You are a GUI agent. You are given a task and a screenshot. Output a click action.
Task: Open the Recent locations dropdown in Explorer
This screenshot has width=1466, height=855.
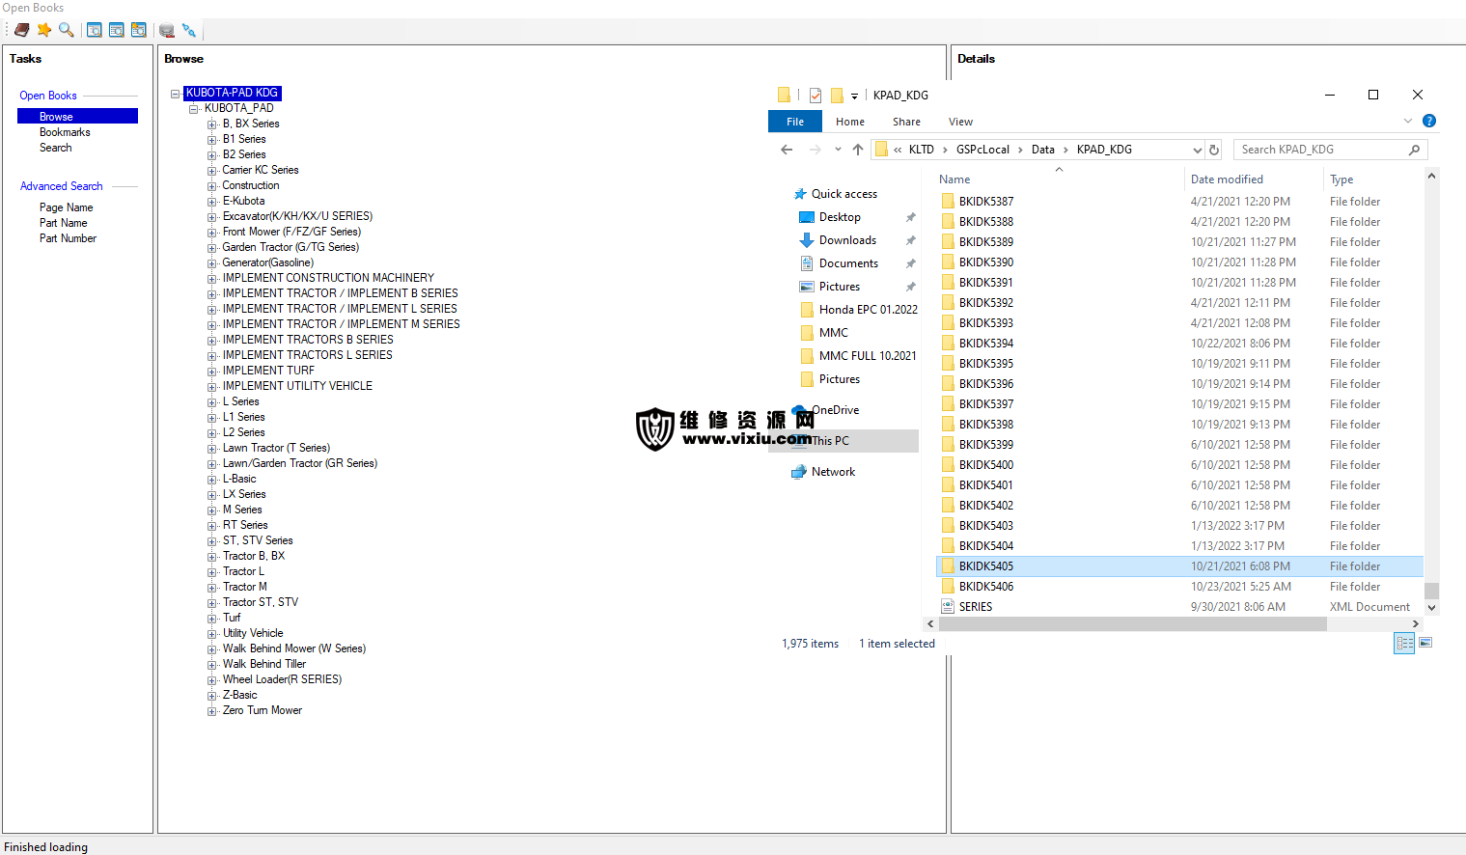[x=838, y=150]
